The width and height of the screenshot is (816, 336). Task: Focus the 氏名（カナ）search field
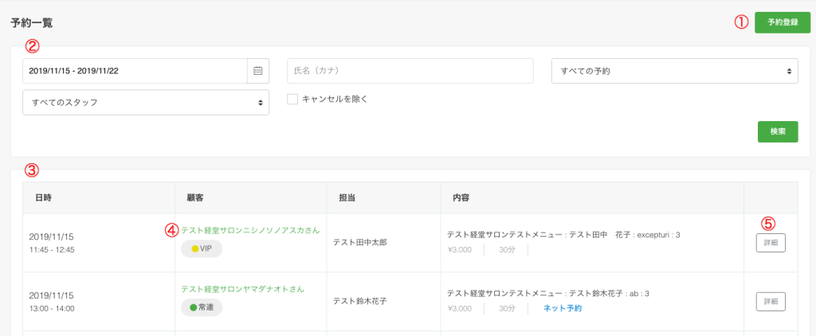[x=410, y=71]
